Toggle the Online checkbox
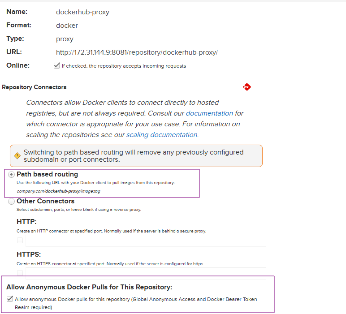This screenshot has width=346, height=314. (56, 66)
